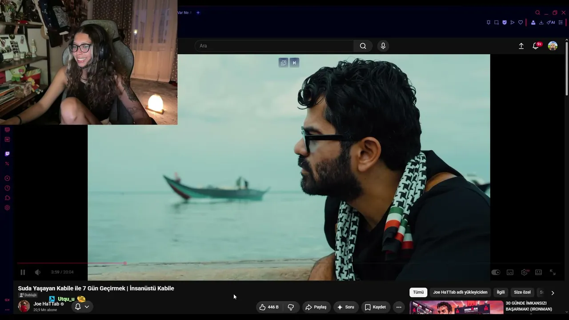
Task: Open '30 GÜNDE İMKANSIZI BAŞARMAK!' video title
Action: pyautogui.click(x=529, y=306)
